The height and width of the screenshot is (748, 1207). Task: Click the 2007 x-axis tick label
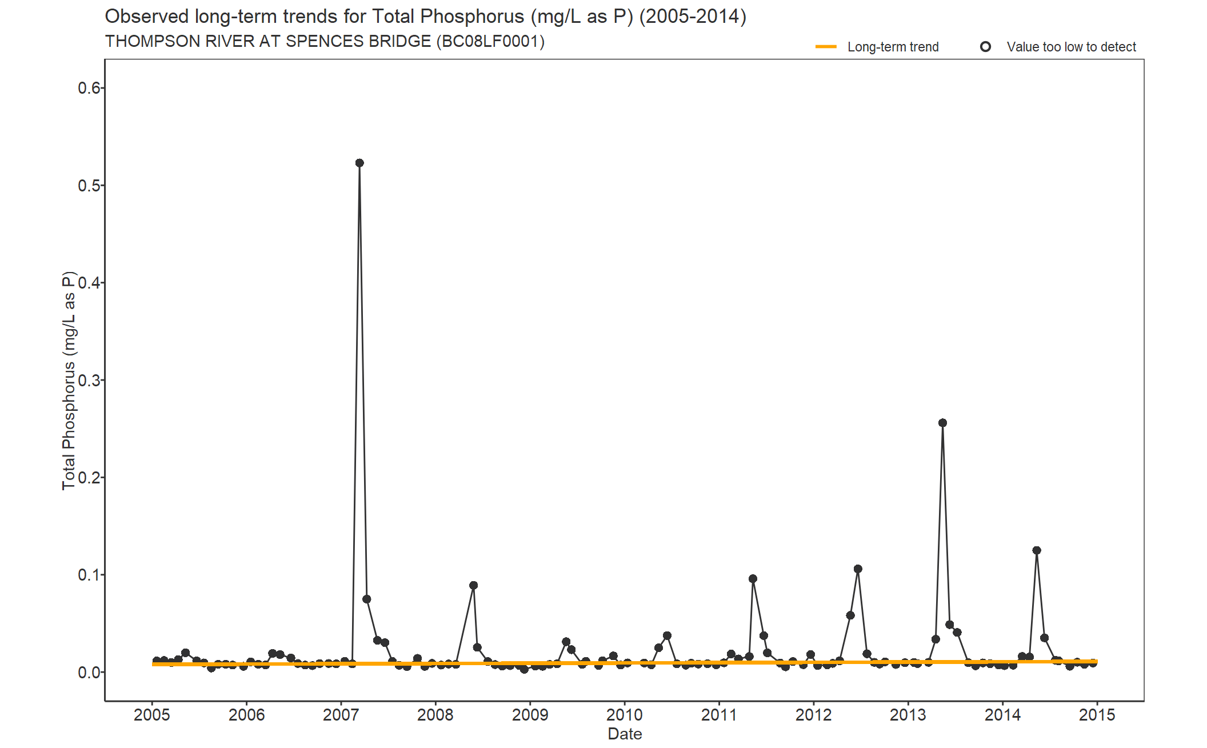pyautogui.click(x=341, y=715)
